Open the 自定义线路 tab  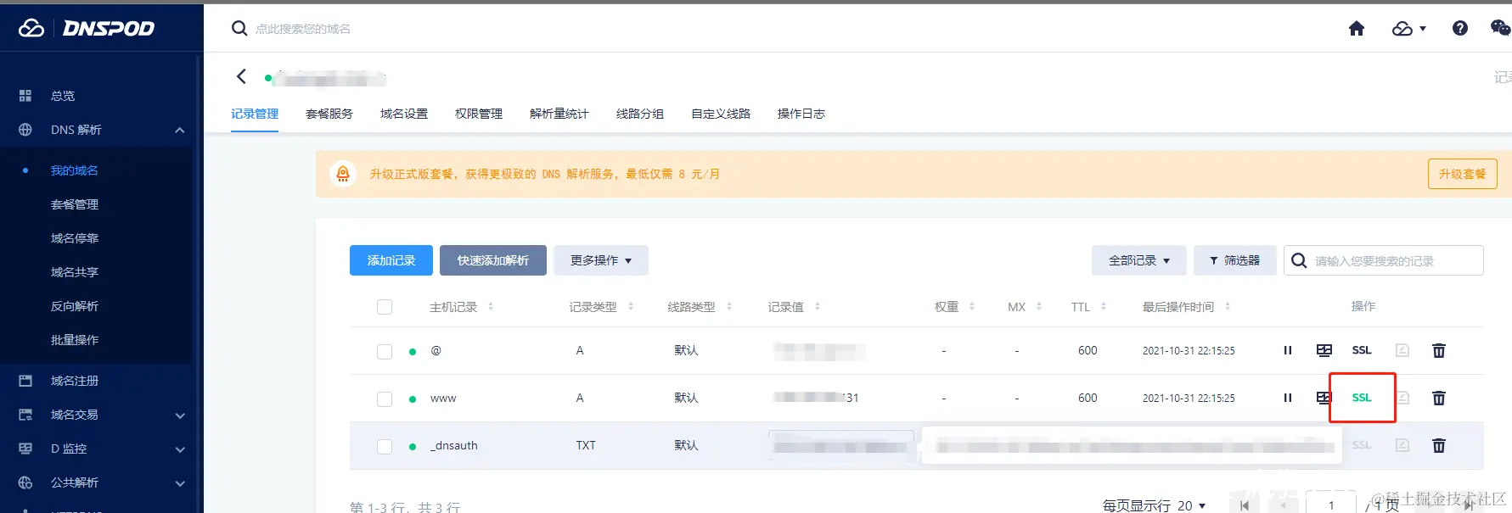[x=721, y=114]
